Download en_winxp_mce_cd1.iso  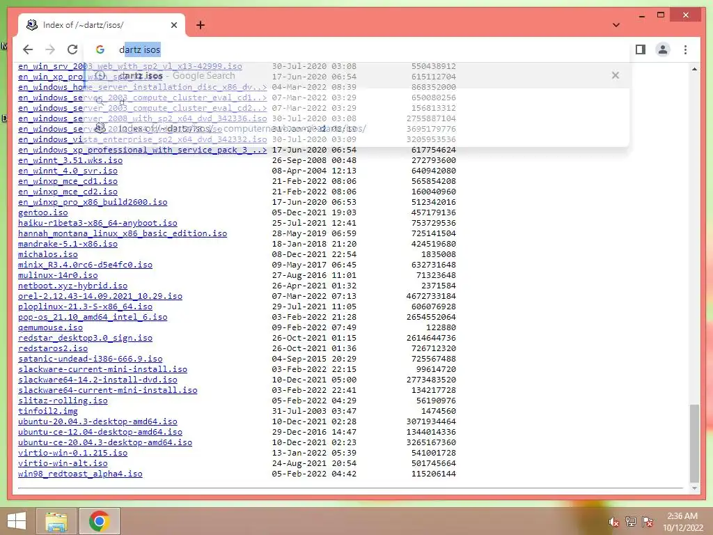coord(68,181)
